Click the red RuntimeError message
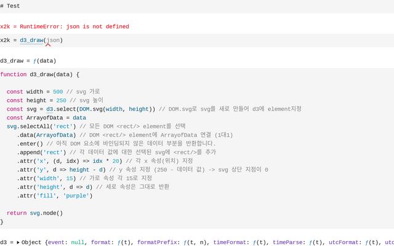 tap(65, 26)
